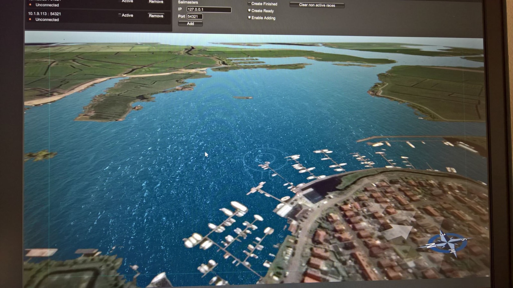
Task: Toggle the Create Ready option
Action: (x=249, y=11)
